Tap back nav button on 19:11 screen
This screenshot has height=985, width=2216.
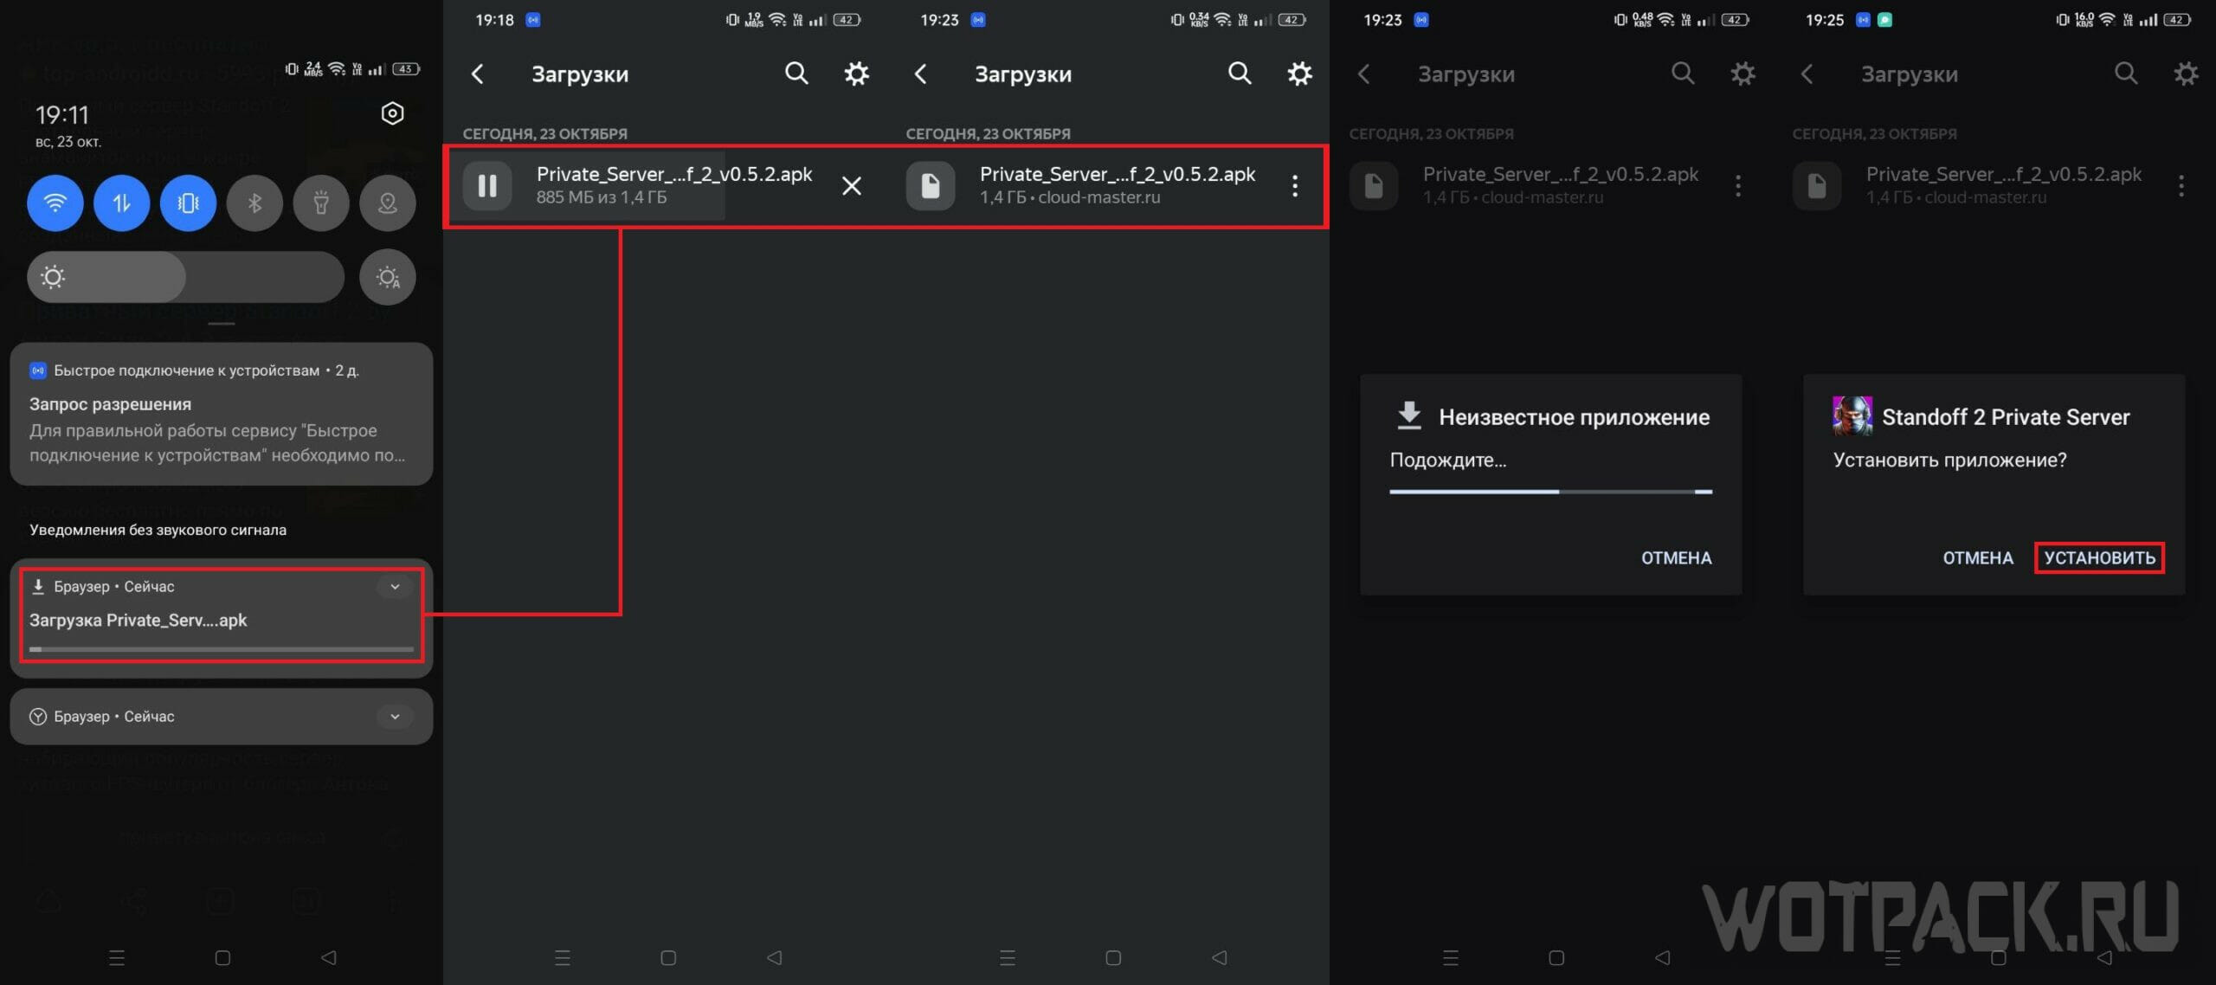click(328, 957)
